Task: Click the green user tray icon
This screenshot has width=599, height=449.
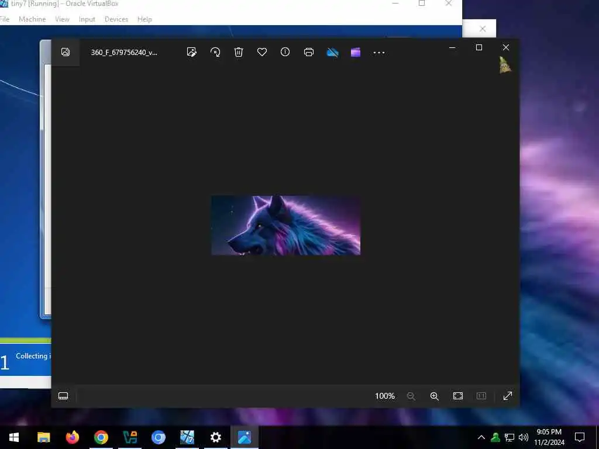Action: coord(495,437)
